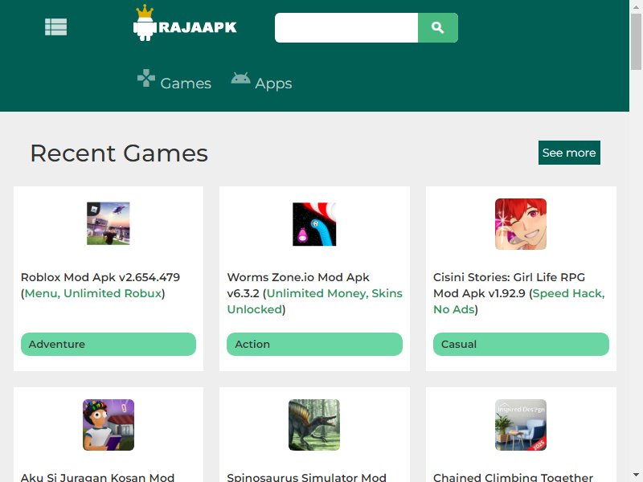Focus the search input field
This screenshot has height=482, width=643.
pyautogui.click(x=346, y=27)
